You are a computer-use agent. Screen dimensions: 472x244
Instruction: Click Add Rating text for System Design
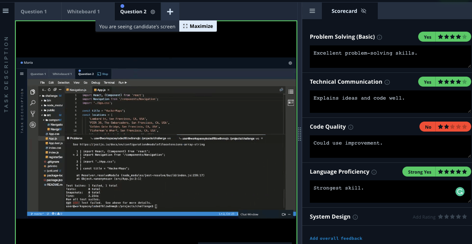click(x=424, y=217)
